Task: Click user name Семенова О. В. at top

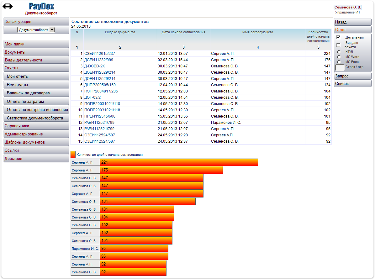Action: point(347,7)
